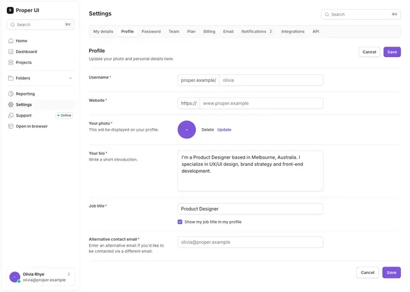Screen dimensions: 410x292
Task: Go to the Team tab
Action: pyautogui.click(x=174, y=31)
